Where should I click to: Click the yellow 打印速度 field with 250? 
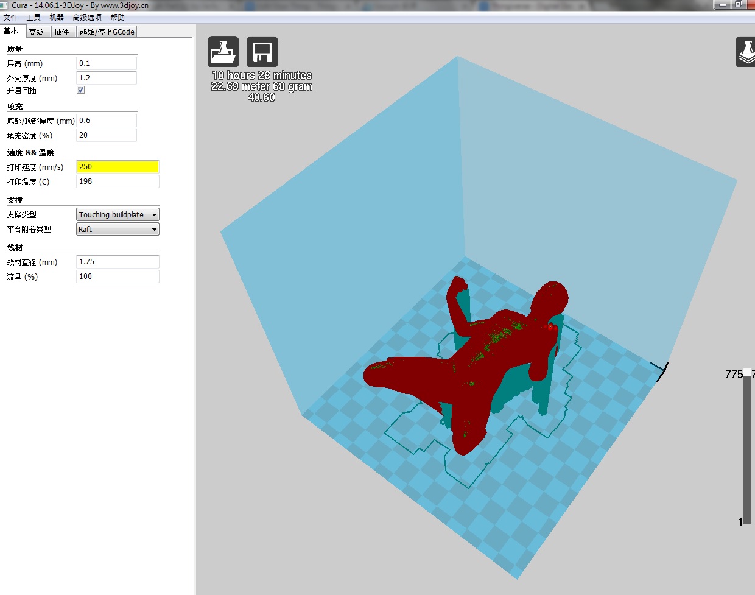(118, 167)
